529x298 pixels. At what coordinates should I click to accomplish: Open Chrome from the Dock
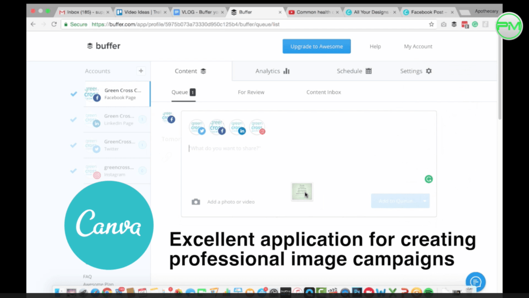coord(107,292)
